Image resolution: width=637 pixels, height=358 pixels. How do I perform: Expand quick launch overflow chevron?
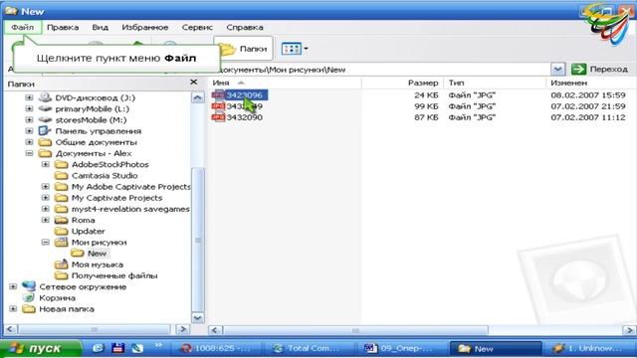[158, 345]
